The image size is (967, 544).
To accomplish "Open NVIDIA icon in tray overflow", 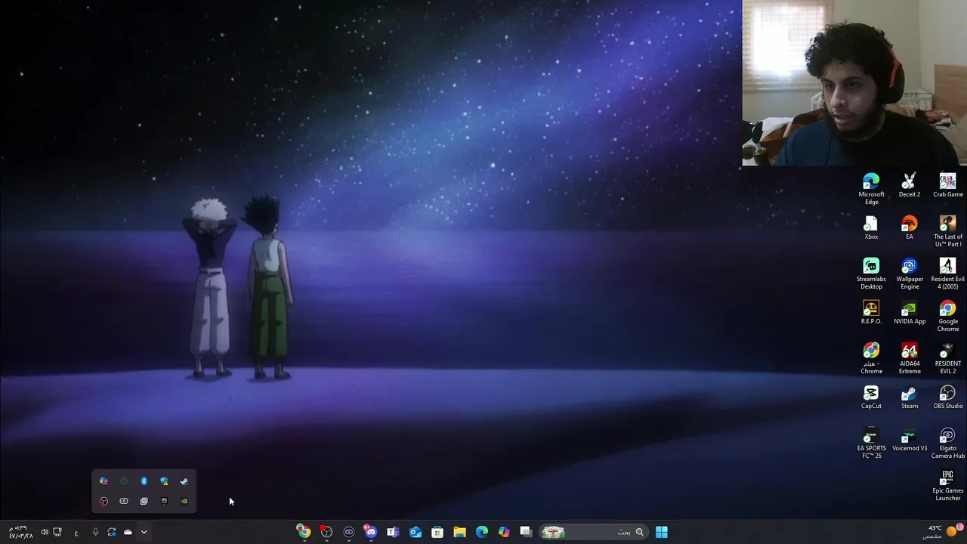I will click(184, 501).
